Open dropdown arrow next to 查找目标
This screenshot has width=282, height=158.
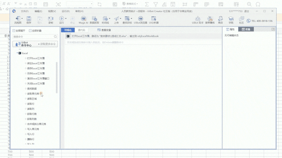pyautogui.click(x=131, y=18)
